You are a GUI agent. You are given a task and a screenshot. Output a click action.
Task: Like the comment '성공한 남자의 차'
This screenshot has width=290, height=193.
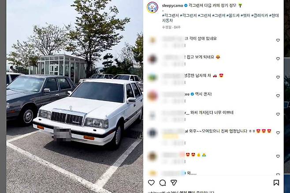pyautogui.click(x=278, y=77)
